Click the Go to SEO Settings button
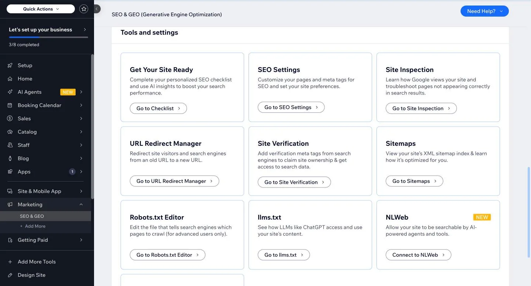The width and height of the screenshot is (531, 286). pos(291,107)
